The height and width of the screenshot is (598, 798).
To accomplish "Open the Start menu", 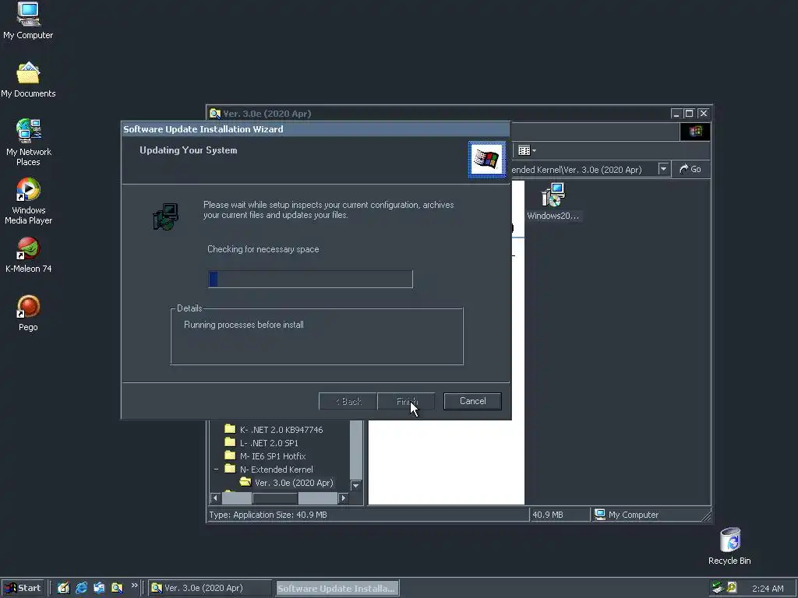I will 23,588.
